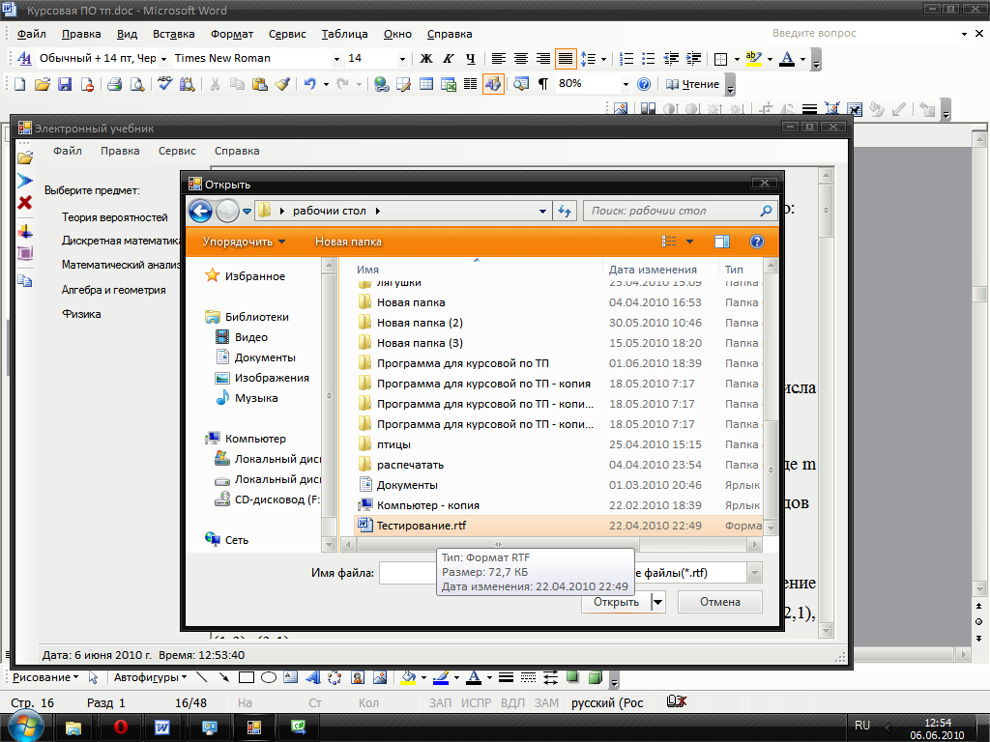Viewport: 990px width, 742px height.
Task: Open Word menu Вставка
Action: tap(174, 34)
